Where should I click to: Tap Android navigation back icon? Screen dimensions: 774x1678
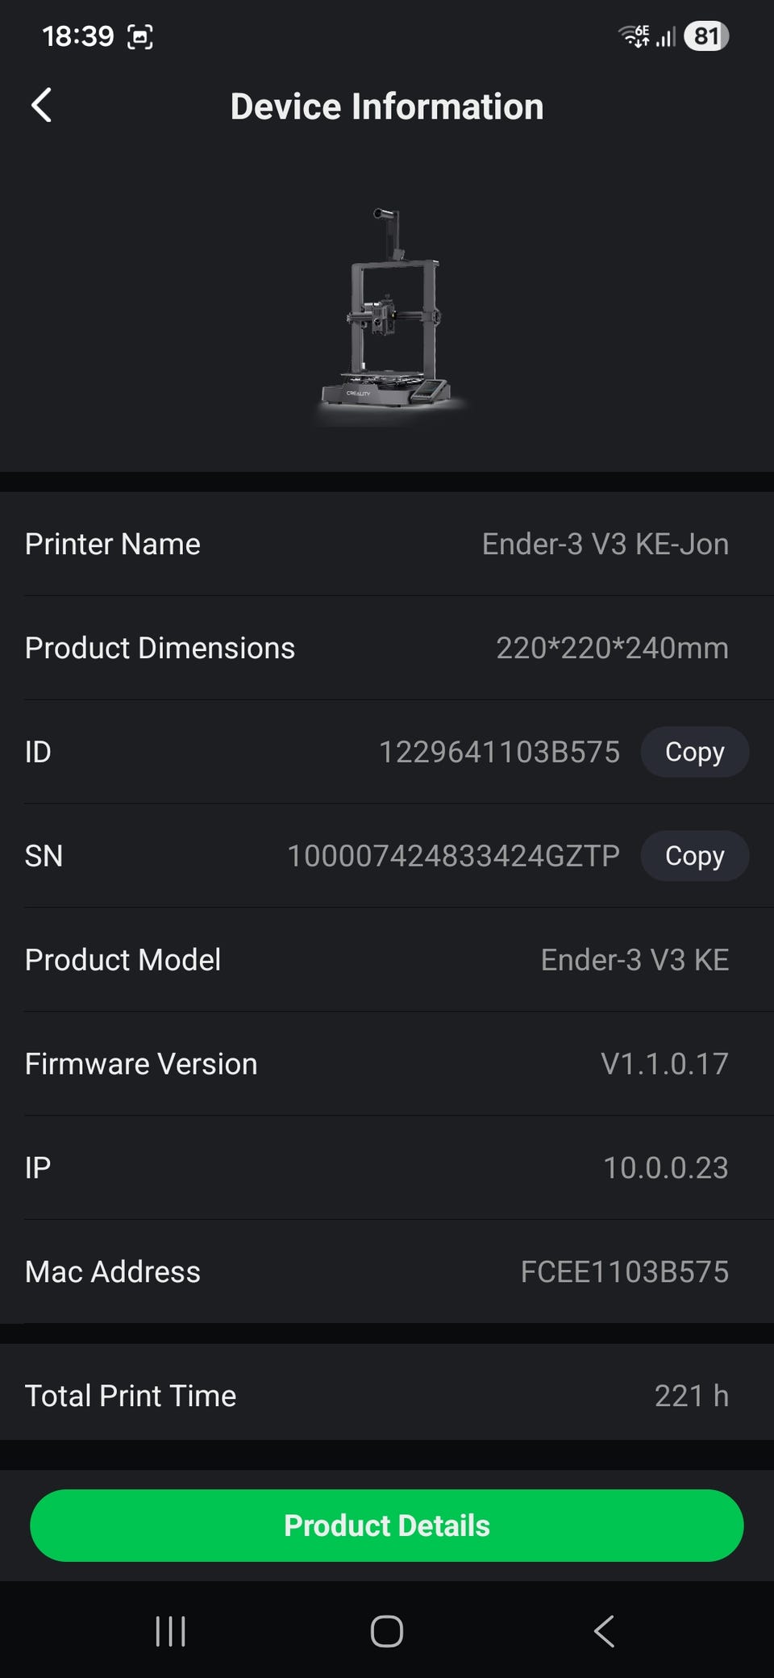[604, 1631]
